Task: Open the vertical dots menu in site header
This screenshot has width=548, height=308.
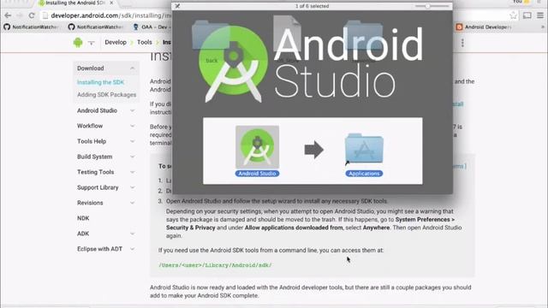Action: click(462, 43)
